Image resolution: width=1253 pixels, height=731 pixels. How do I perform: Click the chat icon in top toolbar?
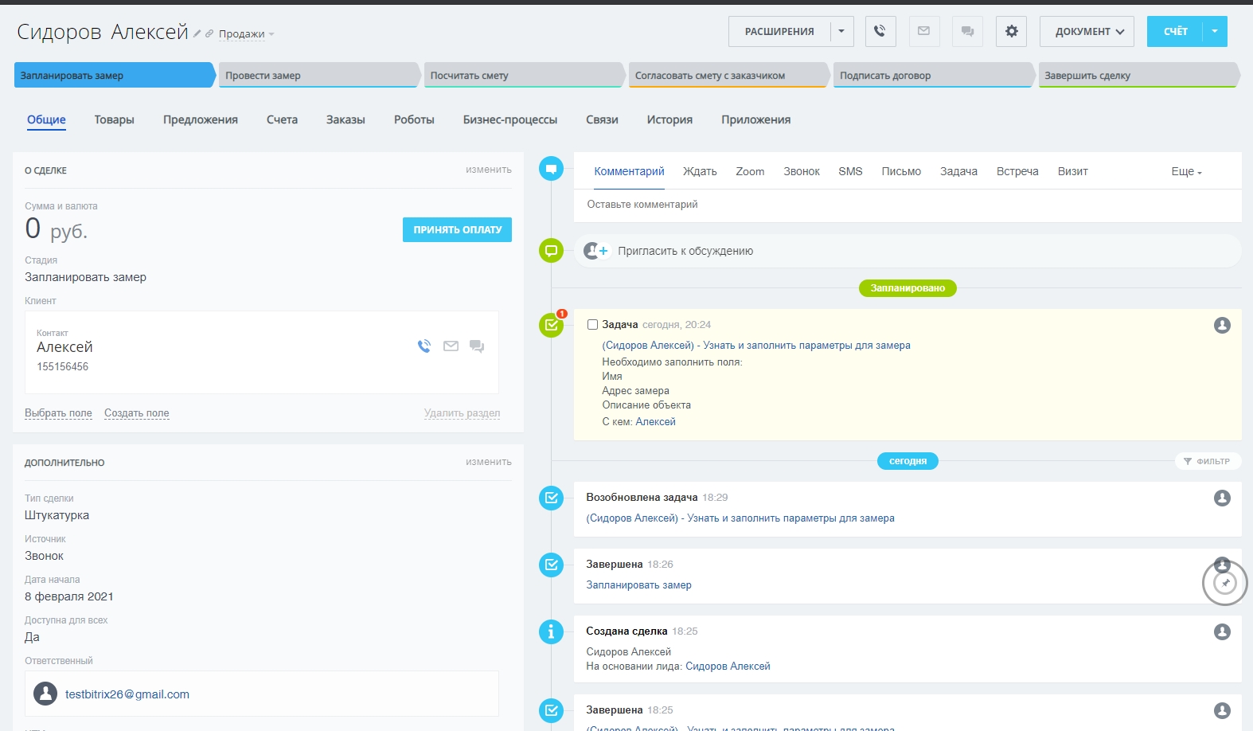click(x=967, y=31)
